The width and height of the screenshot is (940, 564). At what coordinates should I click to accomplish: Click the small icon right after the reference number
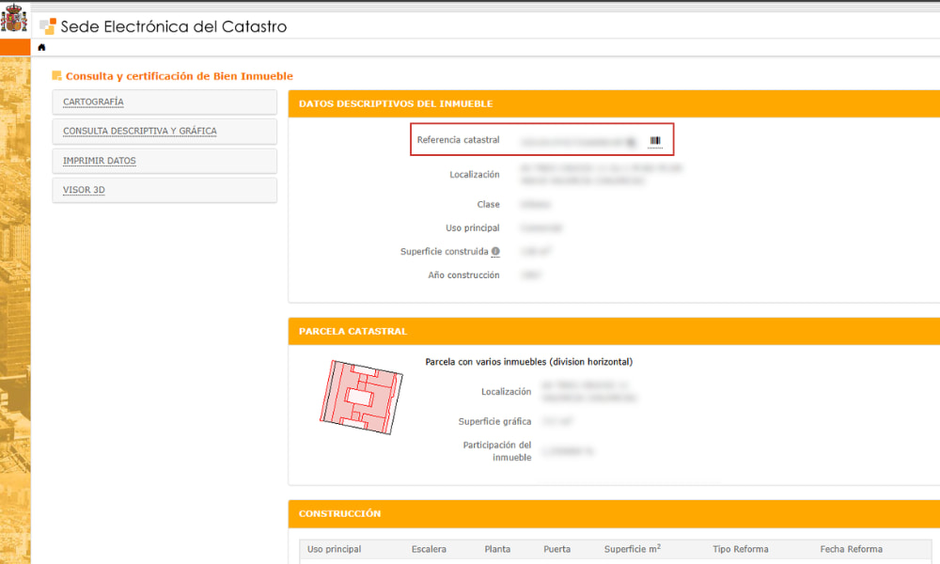[632, 141]
